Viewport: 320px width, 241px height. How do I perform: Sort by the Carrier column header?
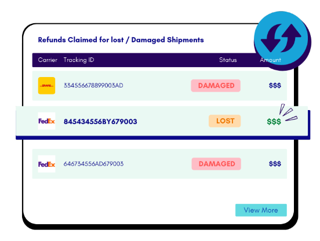pyautogui.click(x=48, y=60)
